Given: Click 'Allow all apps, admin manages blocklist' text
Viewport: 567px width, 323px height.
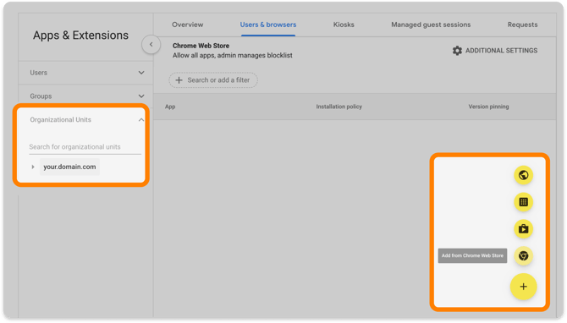Looking at the screenshot, I should pyautogui.click(x=232, y=55).
